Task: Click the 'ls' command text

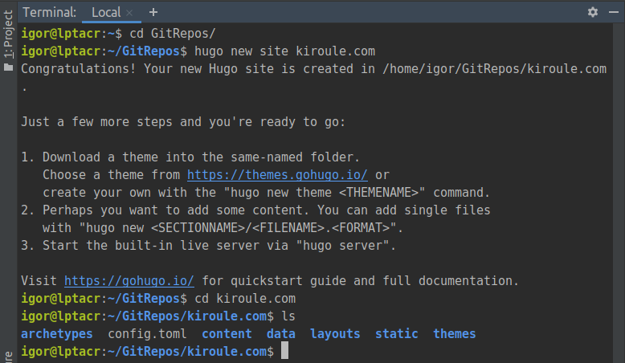Action: (x=288, y=316)
